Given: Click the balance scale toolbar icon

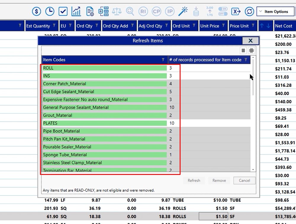Looking at the screenshot, I should tap(117, 11).
